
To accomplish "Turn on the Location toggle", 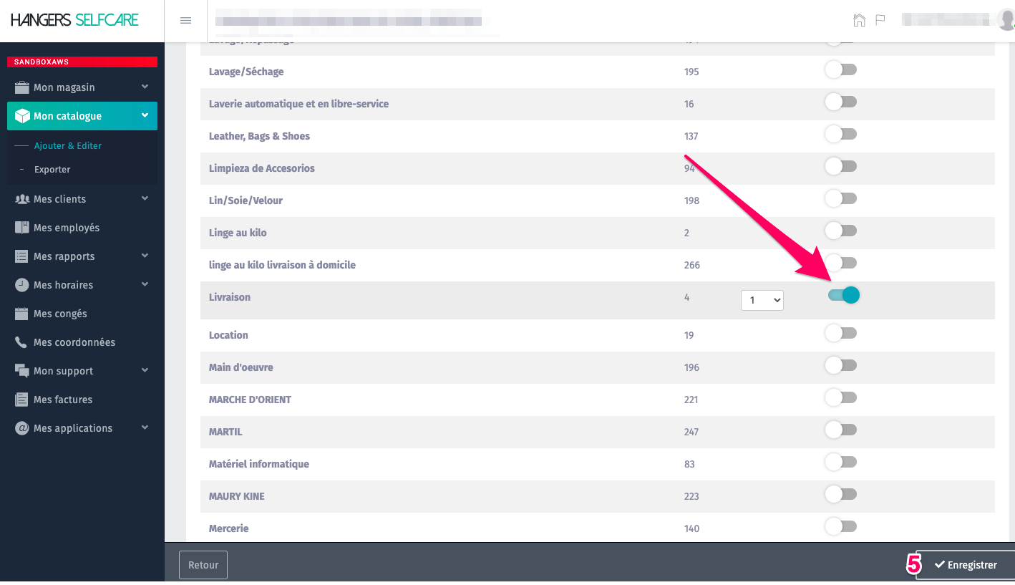I will [x=840, y=333].
